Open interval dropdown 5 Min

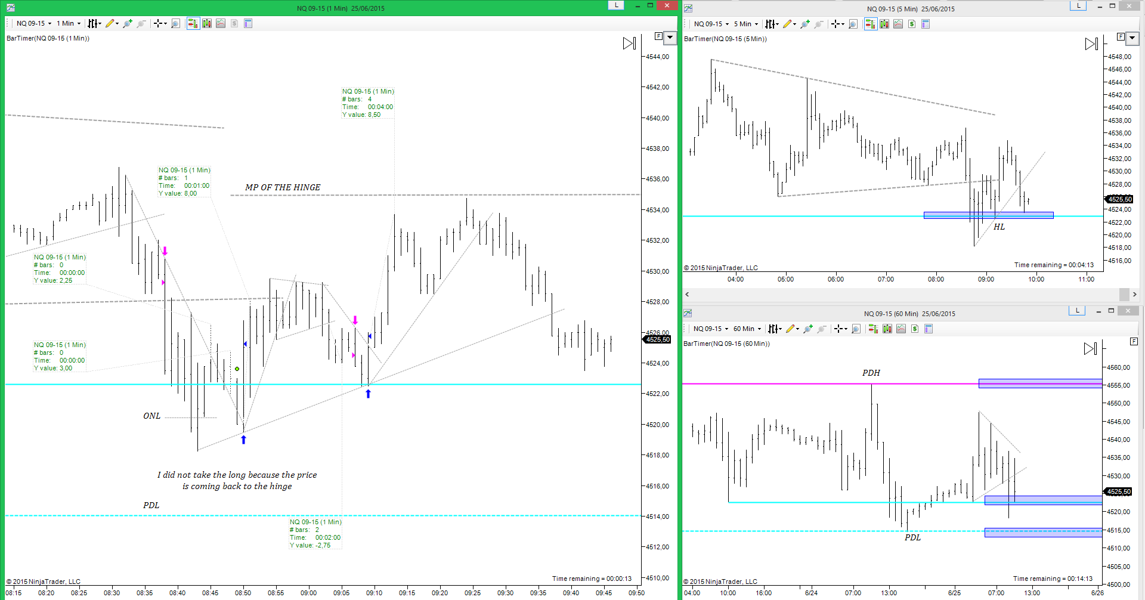746,24
